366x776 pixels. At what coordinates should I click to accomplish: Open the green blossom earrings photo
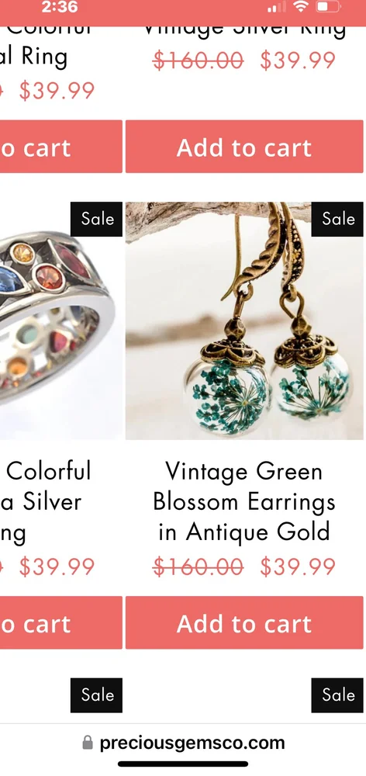point(244,320)
